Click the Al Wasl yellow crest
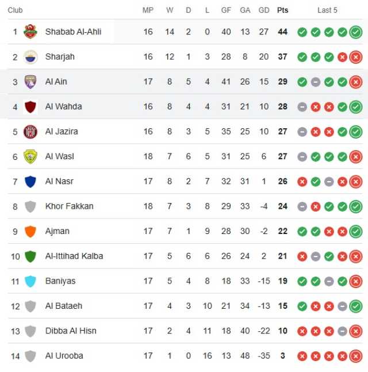 coord(30,156)
